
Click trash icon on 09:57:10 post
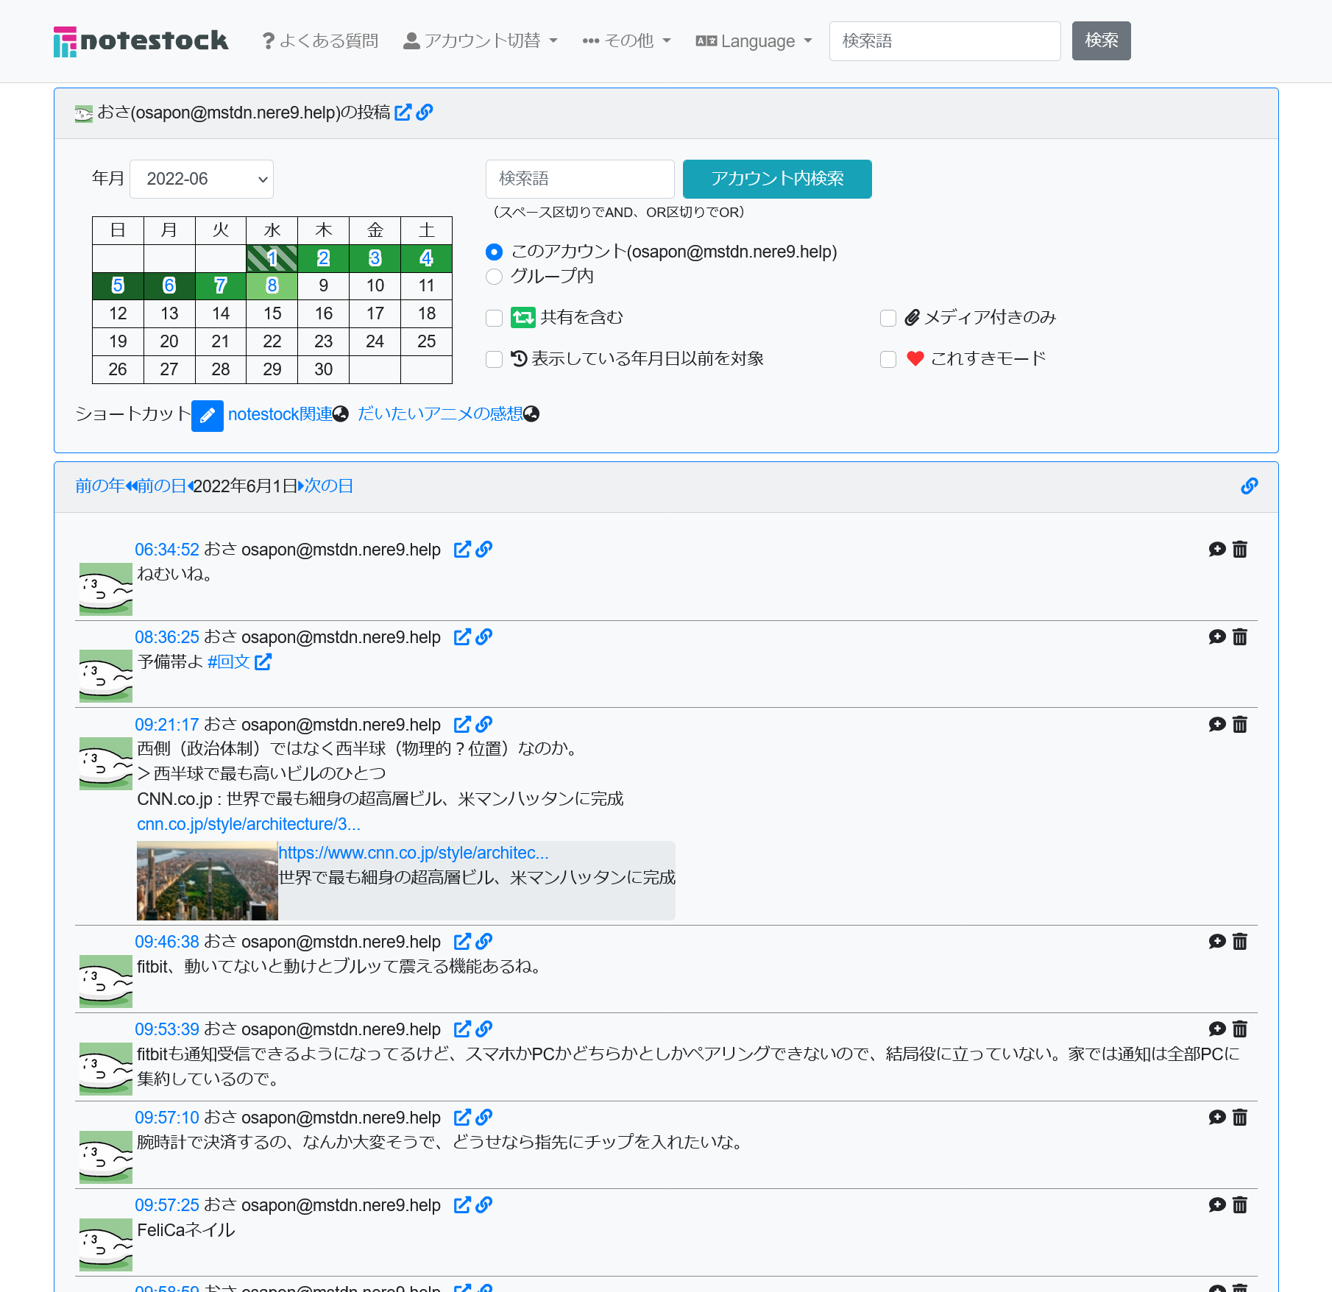[1240, 1118]
